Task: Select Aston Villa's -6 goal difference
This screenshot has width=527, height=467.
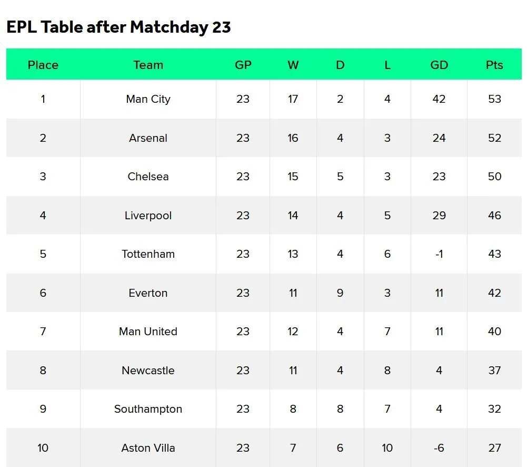Action: click(439, 448)
